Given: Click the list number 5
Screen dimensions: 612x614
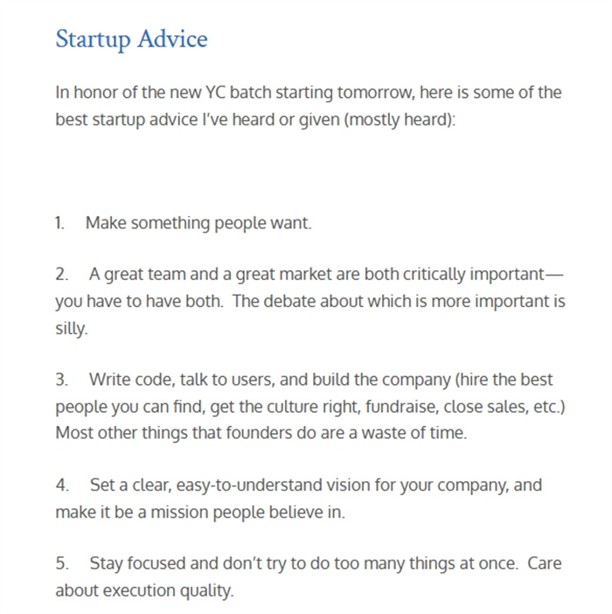Looking at the screenshot, I should point(61,564).
